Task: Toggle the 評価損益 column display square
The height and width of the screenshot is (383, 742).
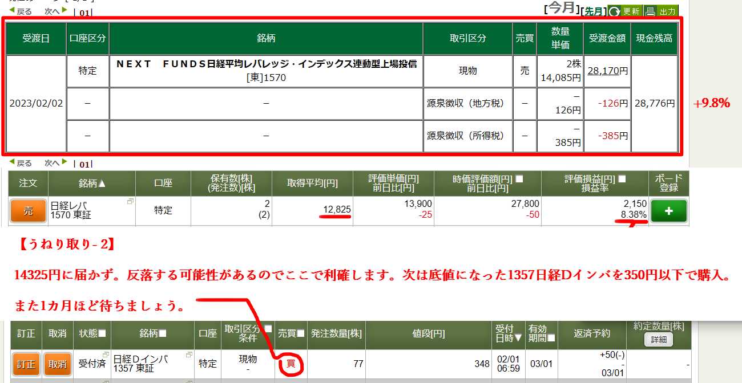Action: tap(621, 178)
